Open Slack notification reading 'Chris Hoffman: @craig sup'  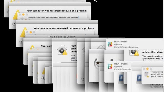134,44
